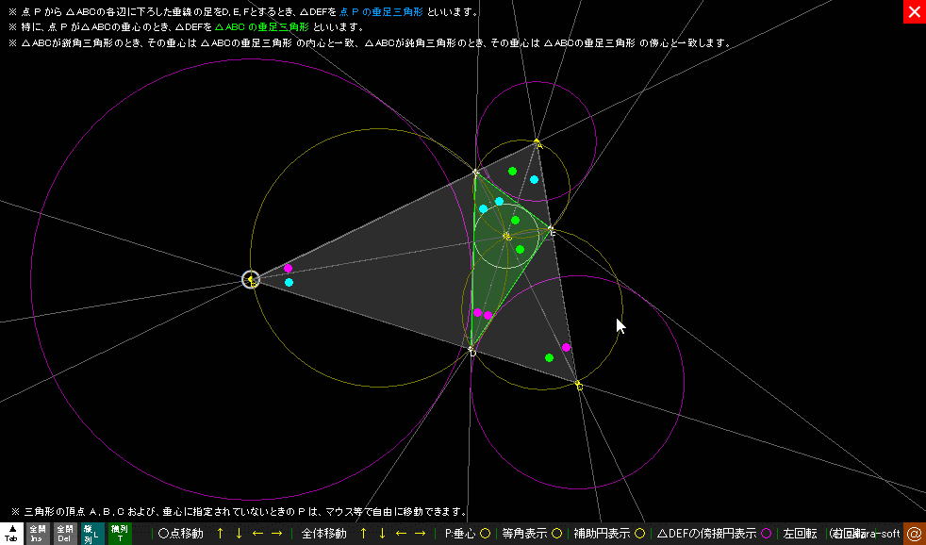The image size is (926, 545).
Task: Click the ○点移動 label
Action: pos(179,534)
